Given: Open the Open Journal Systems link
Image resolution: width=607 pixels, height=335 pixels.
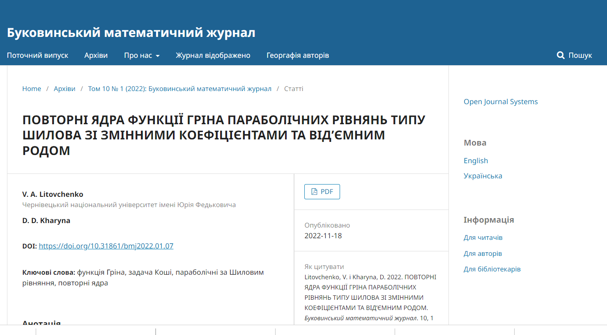Looking at the screenshot, I should pos(501,102).
